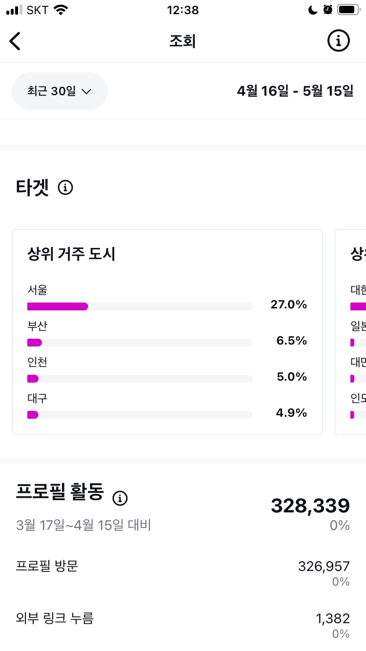
Task: Open the info icon in top header
Action: 338,41
